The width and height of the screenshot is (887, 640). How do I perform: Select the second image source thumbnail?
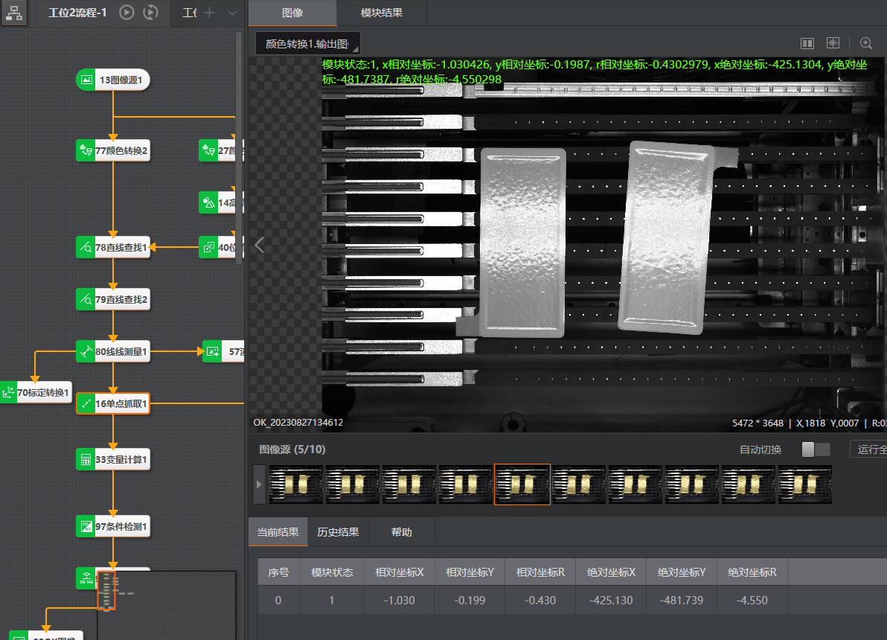coord(353,484)
